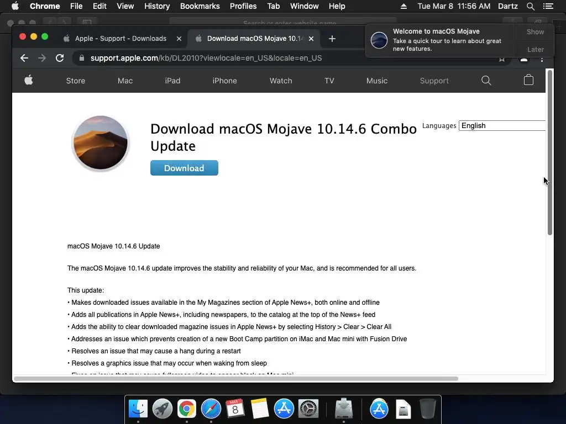Launch Safari from the Dock
The width and height of the screenshot is (566, 424).
[211, 409]
